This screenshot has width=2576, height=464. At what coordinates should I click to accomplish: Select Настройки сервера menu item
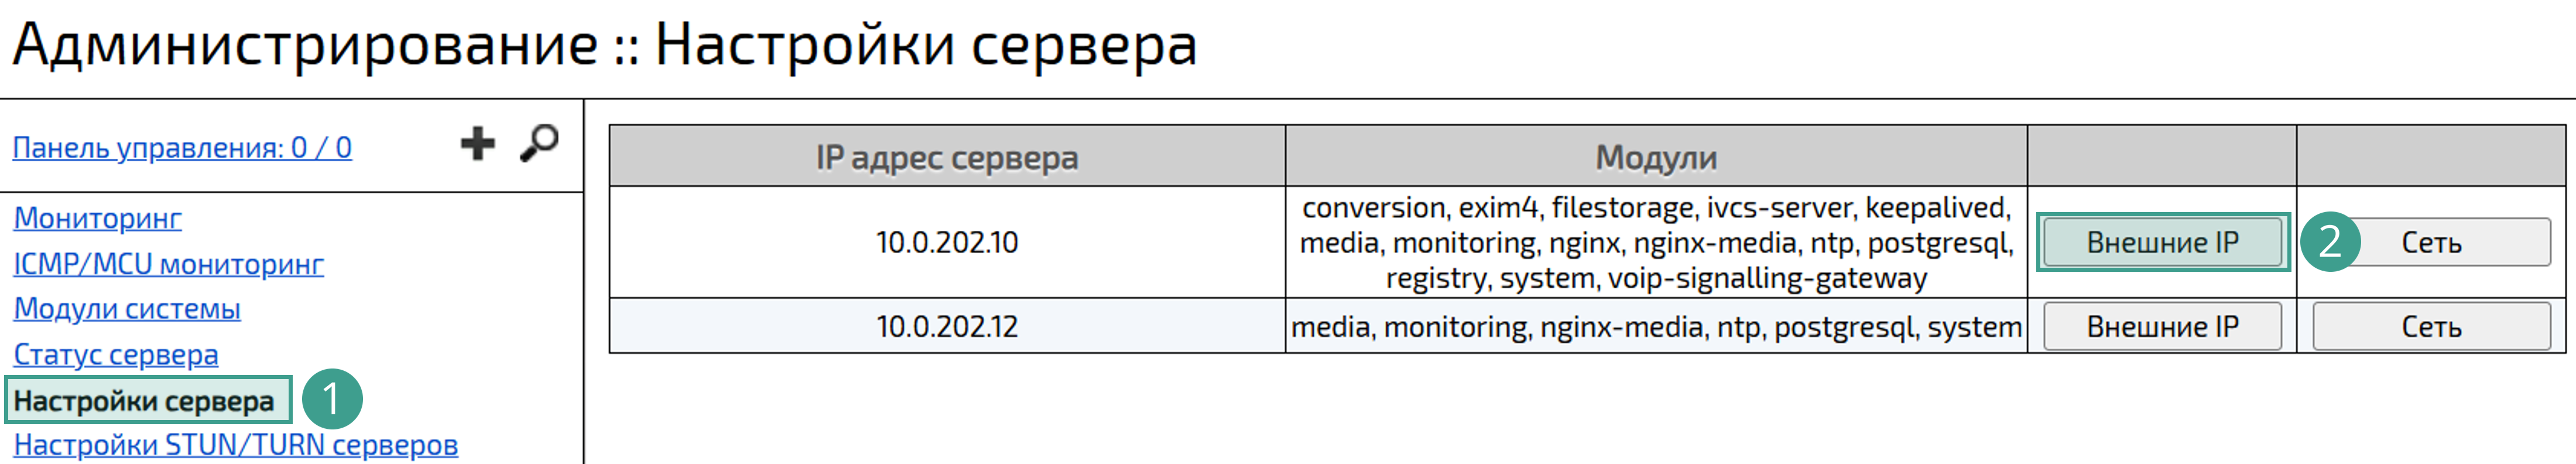pyautogui.click(x=144, y=401)
